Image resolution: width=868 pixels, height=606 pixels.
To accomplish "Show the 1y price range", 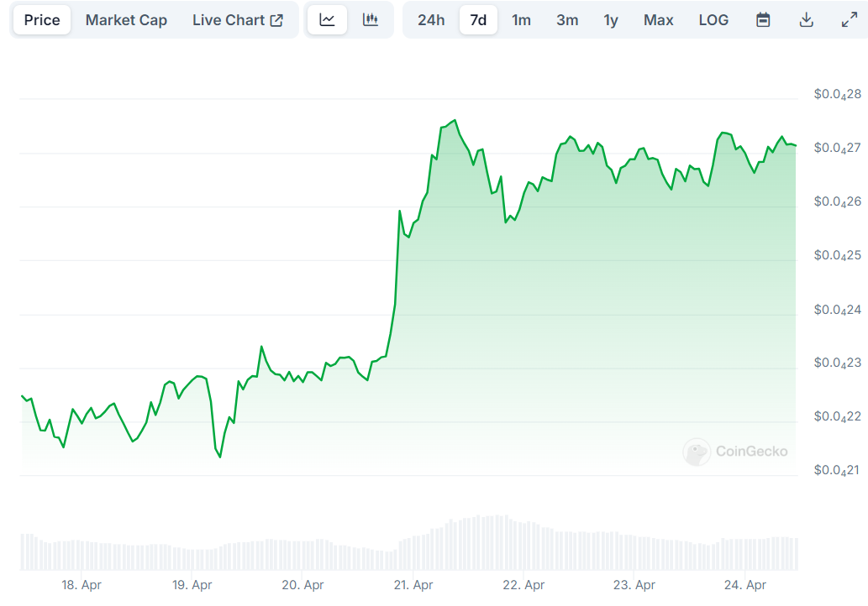I will (x=611, y=20).
